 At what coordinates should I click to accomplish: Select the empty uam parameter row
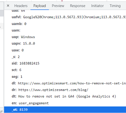(x=65, y=30)
